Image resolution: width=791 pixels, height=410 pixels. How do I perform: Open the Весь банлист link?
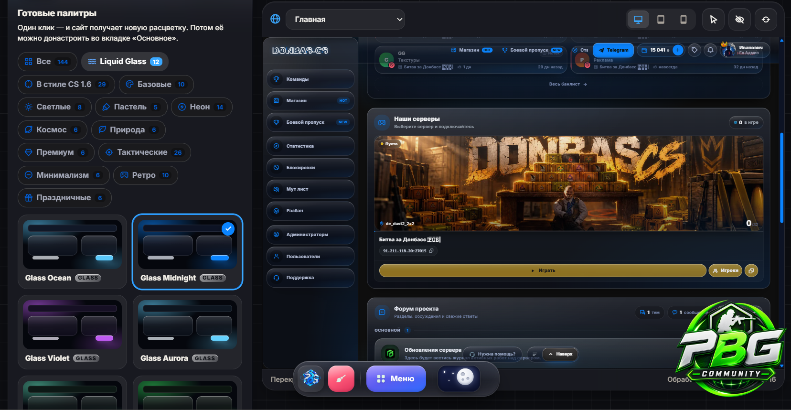pos(568,84)
